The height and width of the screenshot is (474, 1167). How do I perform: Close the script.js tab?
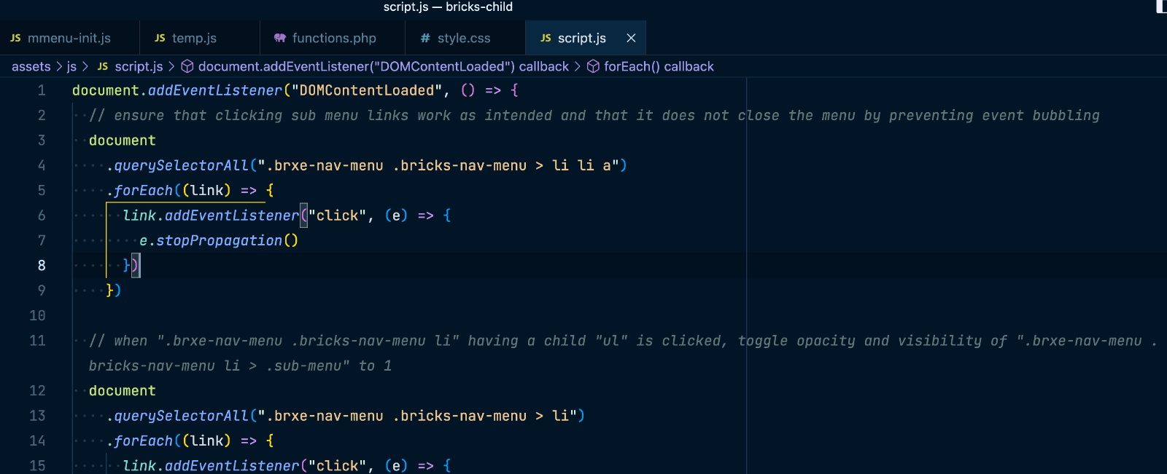[x=631, y=39]
